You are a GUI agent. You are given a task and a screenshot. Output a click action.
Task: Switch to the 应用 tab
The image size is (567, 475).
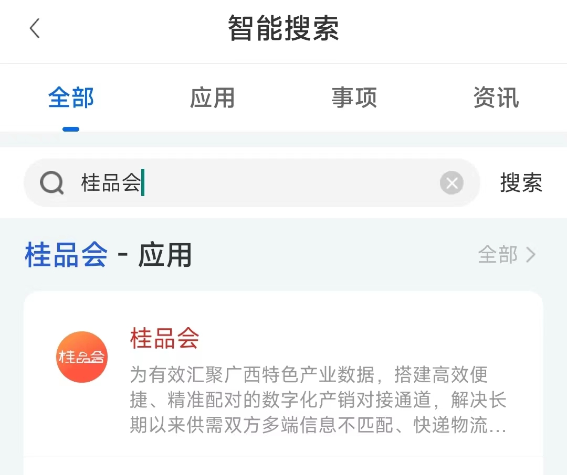pos(212,98)
